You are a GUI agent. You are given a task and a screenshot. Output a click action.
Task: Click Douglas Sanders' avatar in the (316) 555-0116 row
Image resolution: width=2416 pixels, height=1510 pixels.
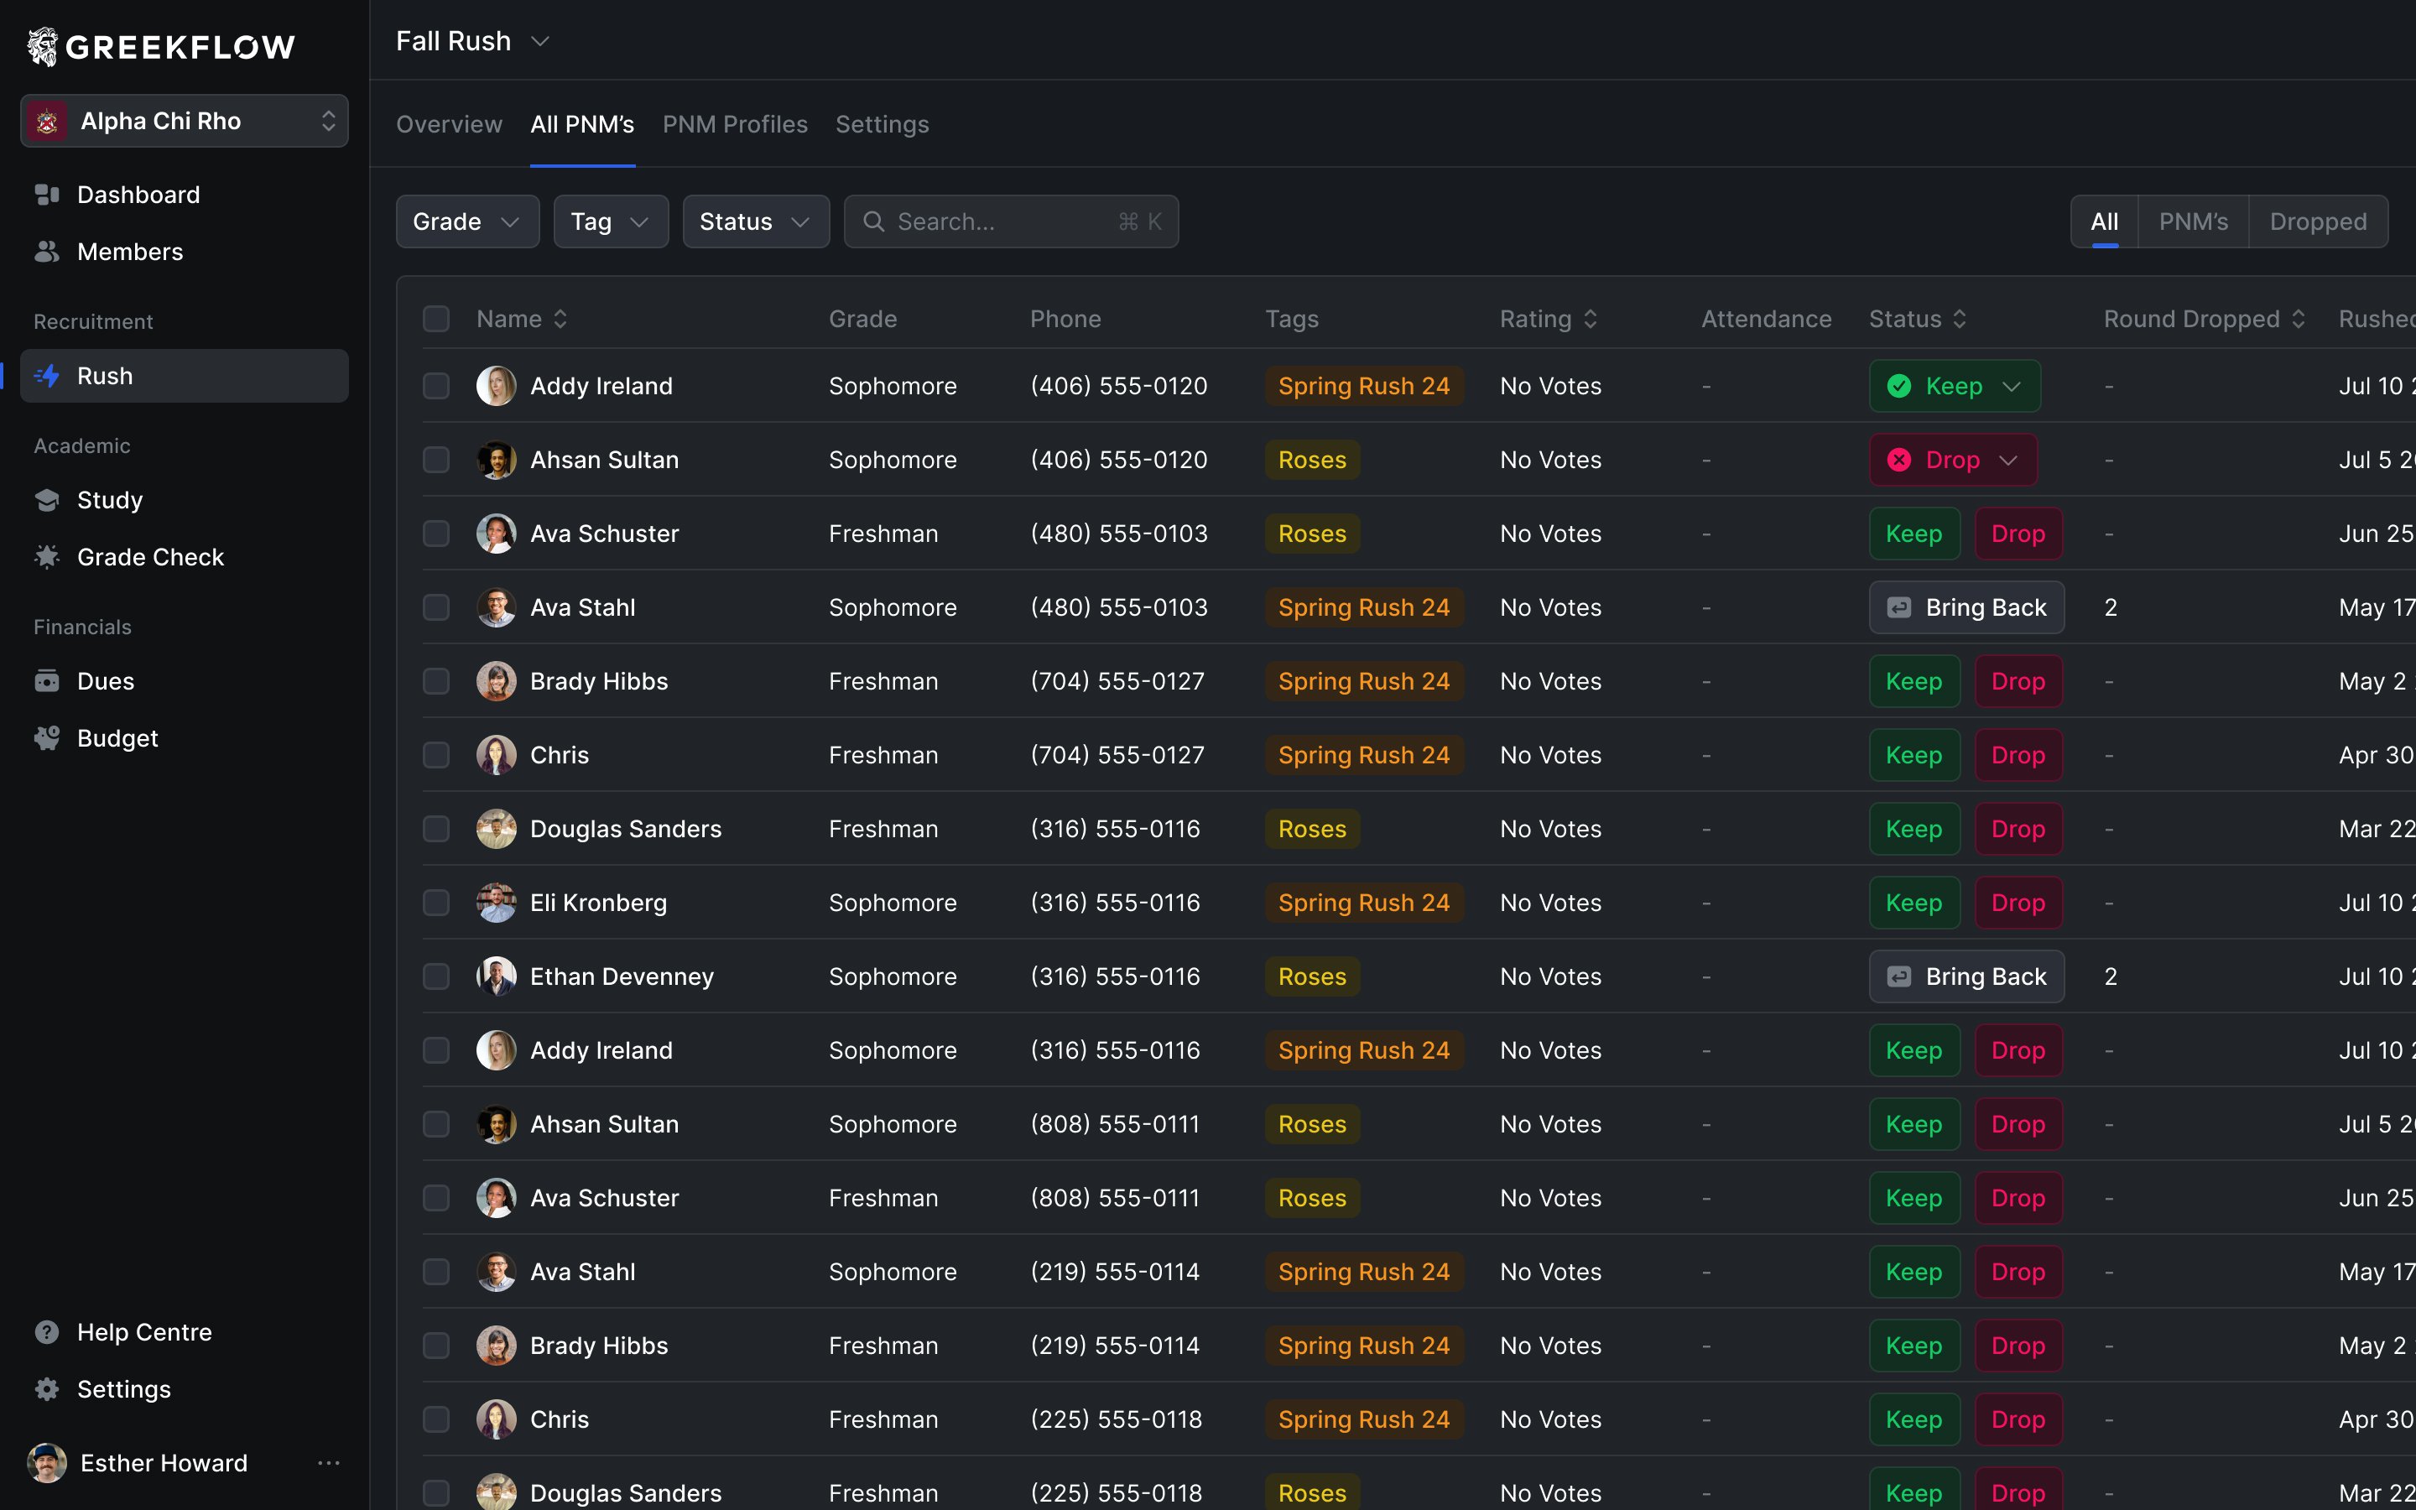pos(496,829)
